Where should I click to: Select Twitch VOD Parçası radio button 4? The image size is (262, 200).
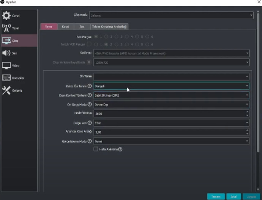click(x=127, y=44)
